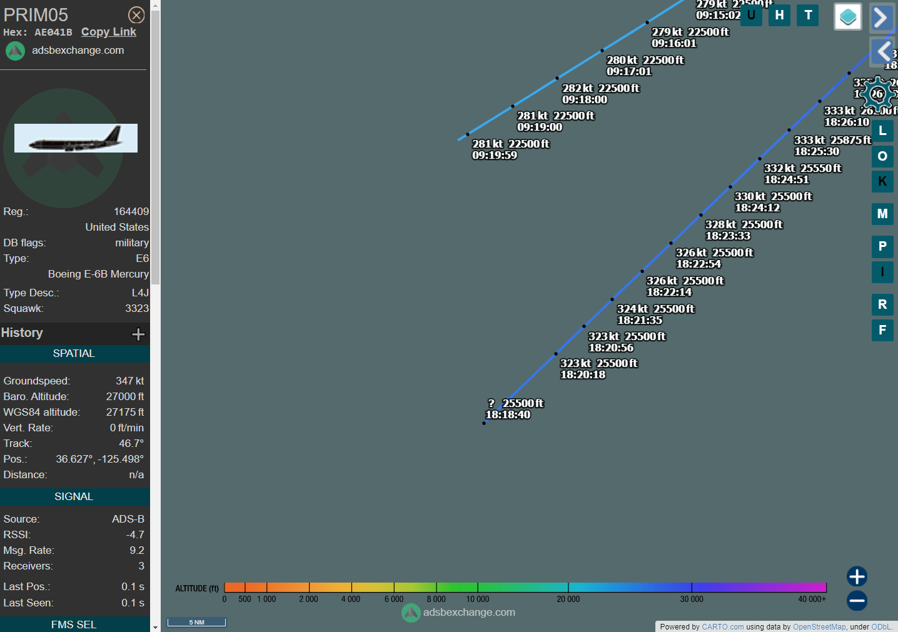898x632 pixels.
Task: Open the CARTO.com attribution link
Action: pos(722,627)
